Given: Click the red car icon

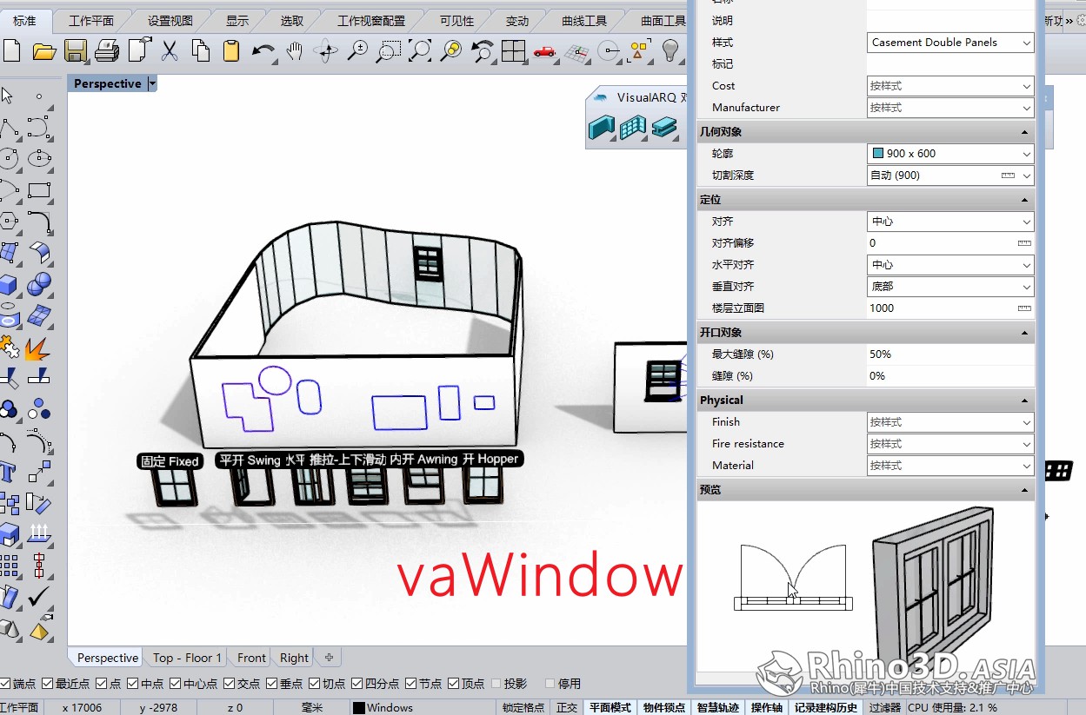Looking at the screenshot, I should 544,50.
